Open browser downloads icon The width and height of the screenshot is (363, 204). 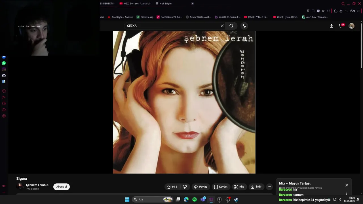(x=346, y=11)
